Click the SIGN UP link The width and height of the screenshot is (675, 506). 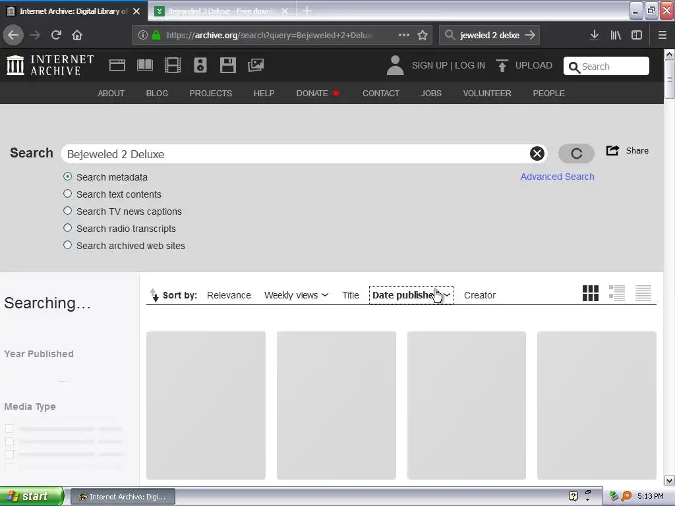430,65
